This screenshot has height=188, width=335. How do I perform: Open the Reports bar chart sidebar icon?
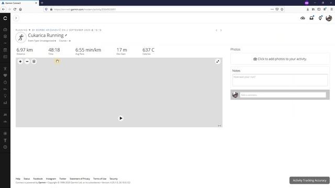(x=5, y=103)
